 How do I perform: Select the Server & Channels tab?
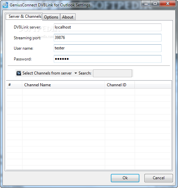tap(24, 16)
